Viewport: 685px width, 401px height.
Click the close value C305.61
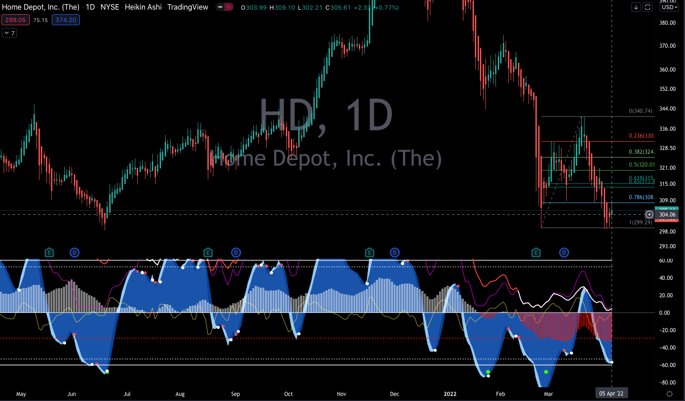click(338, 8)
